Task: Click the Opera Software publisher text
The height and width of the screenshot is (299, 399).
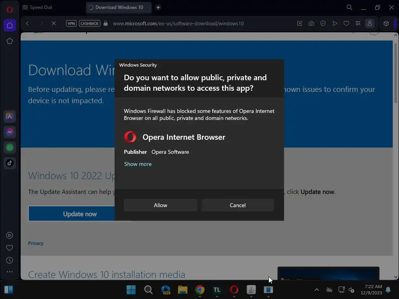Action: coord(170,152)
